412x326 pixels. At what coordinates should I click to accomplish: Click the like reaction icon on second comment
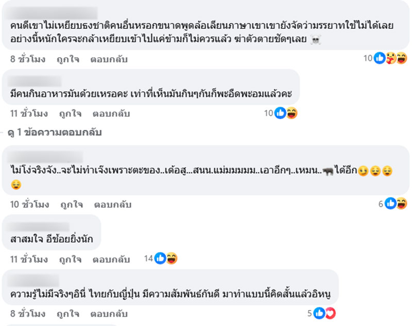[x=280, y=113]
